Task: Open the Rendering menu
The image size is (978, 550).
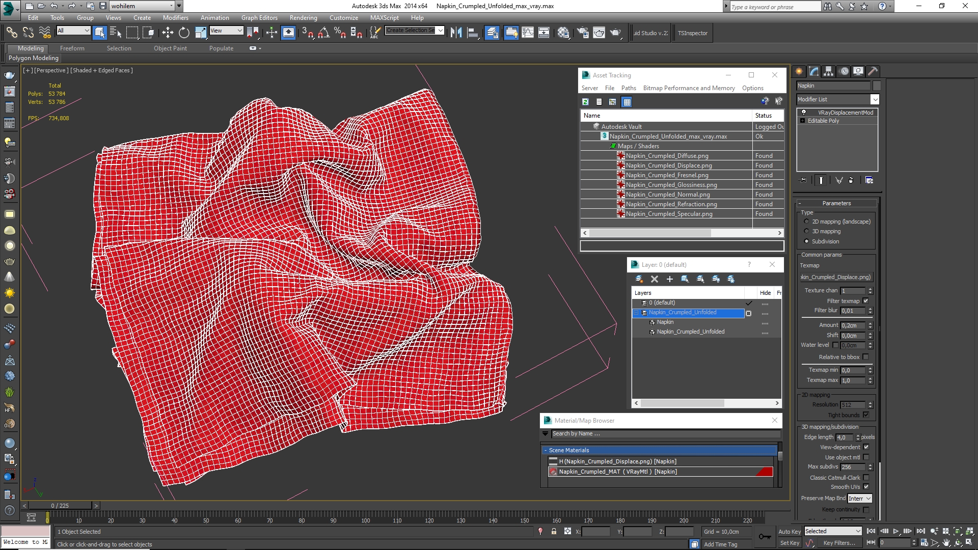Action: (x=303, y=17)
